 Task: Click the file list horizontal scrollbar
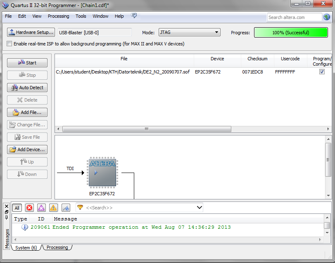pyautogui.click(x=147, y=129)
